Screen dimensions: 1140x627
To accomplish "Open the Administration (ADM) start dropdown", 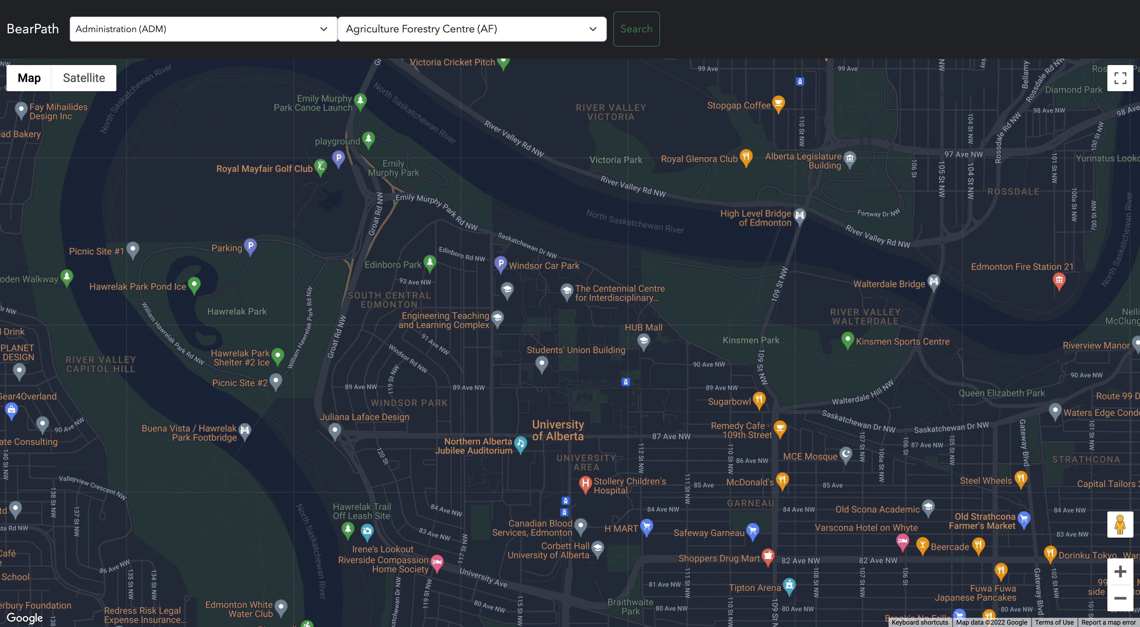I will [x=203, y=29].
